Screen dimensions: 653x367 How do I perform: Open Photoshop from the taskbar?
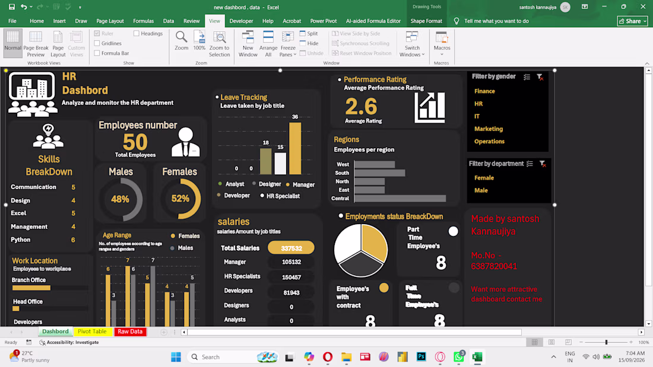point(421,356)
